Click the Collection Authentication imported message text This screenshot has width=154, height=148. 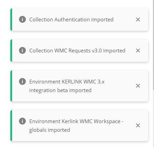(71, 20)
